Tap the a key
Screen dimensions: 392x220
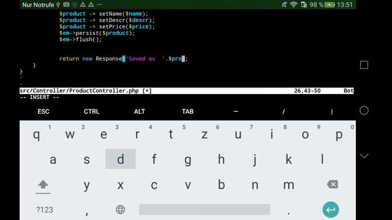tap(53, 159)
